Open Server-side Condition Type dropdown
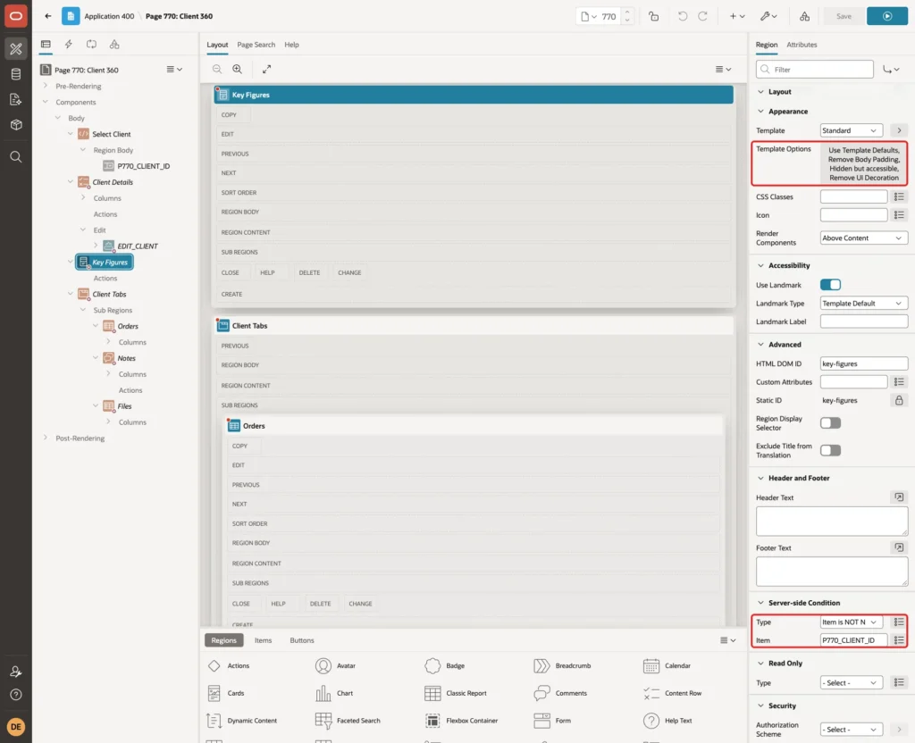The image size is (915, 743). coord(851,622)
